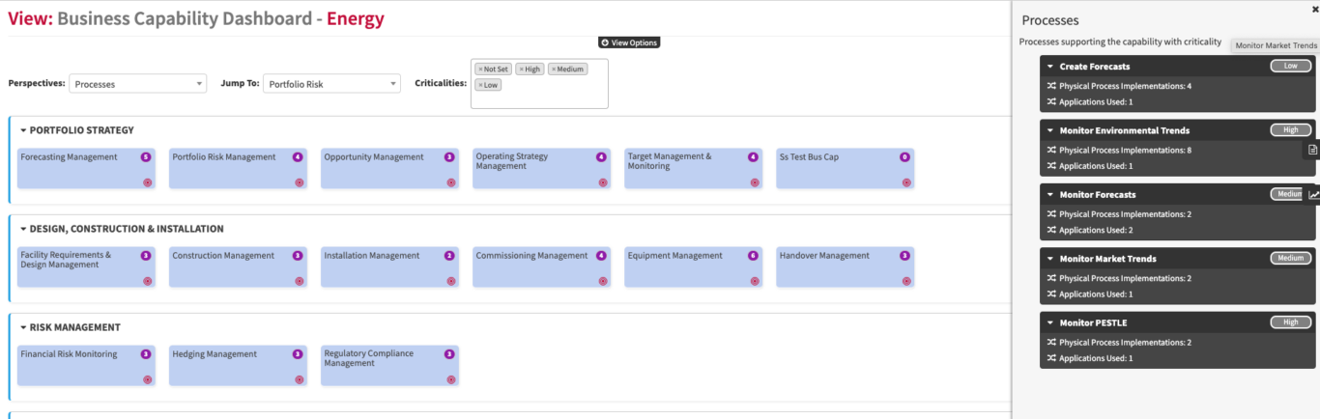This screenshot has width=1320, height=419.
Task: Collapse the Risk Management section
Action: click(x=24, y=327)
